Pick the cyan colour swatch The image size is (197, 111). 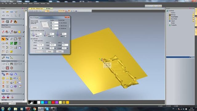42,102
